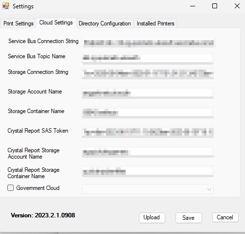Image resolution: width=245 pixels, height=234 pixels.
Task: Click the Service Bus Topic Name label
Action: (x=37, y=56)
